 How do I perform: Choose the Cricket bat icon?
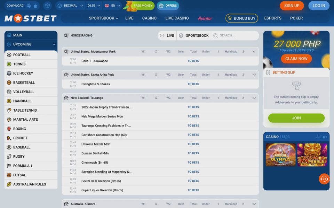tap(9, 138)
